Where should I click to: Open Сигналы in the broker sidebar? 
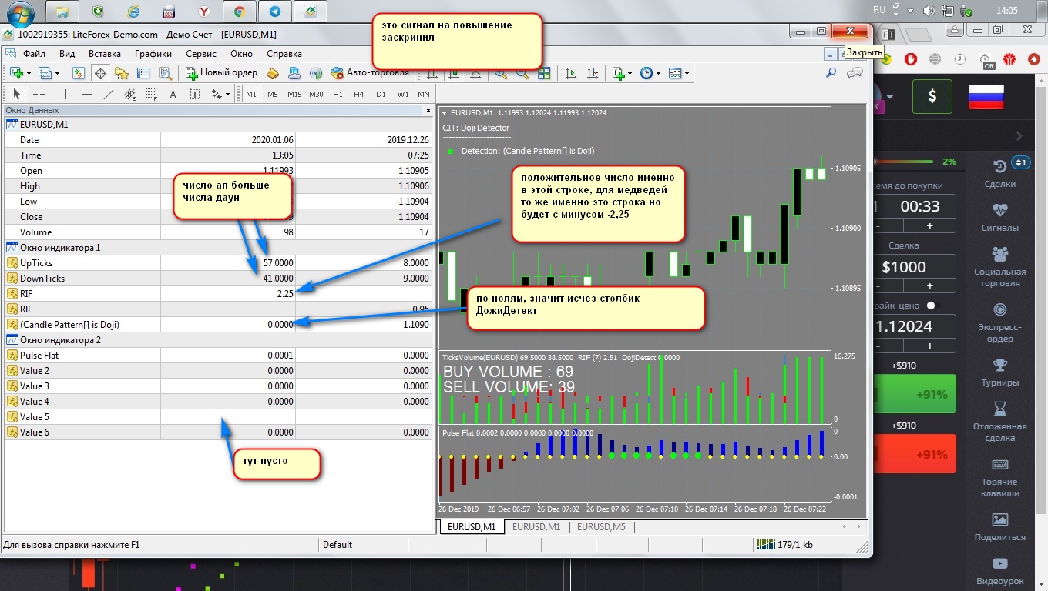[x=1000, y=217]
